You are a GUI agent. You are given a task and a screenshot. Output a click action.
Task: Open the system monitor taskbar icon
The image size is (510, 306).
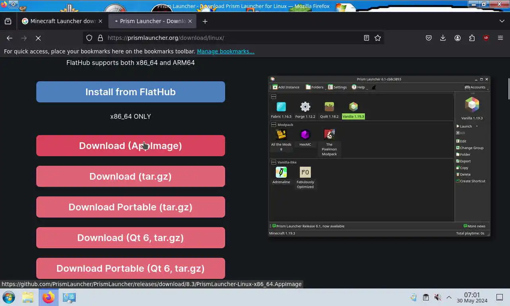tap(69, 297)
